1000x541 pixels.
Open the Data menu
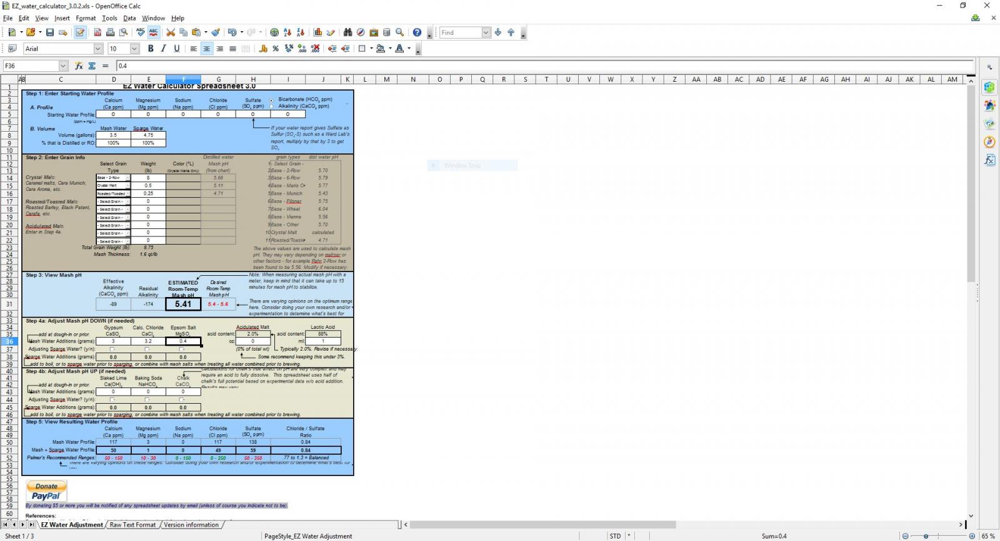coord(129,18)
